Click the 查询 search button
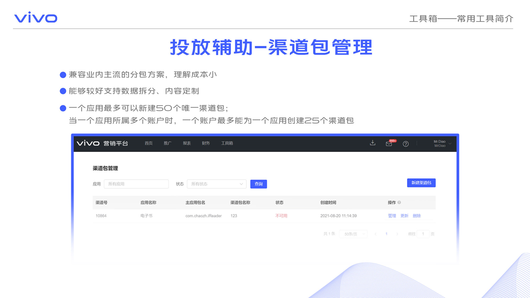530x298 pixels. point(258,184)
